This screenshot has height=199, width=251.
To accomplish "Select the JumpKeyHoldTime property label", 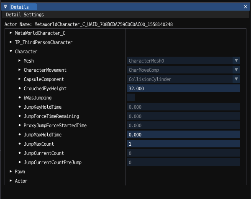I will 43,107.
